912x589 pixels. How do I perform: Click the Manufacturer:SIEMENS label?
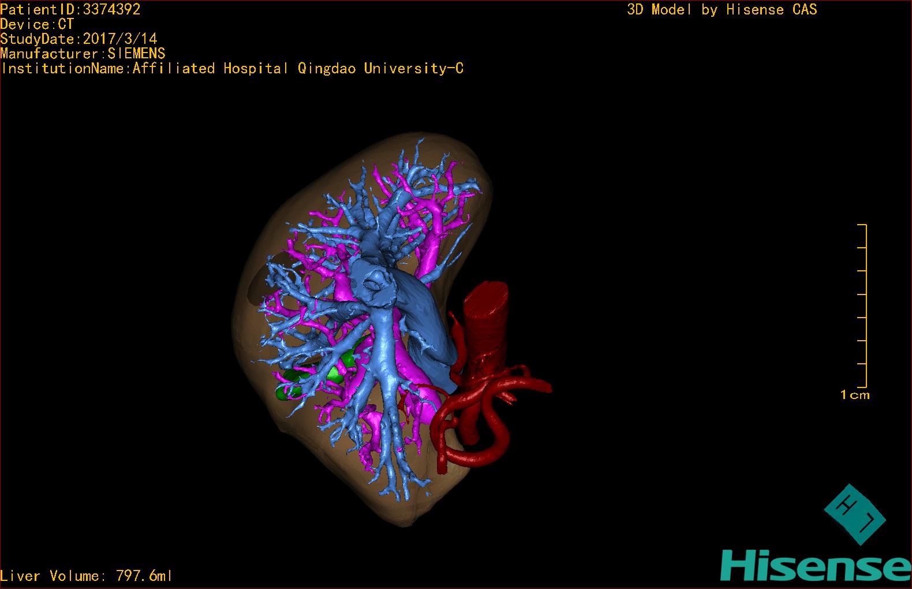coord(83,54)
